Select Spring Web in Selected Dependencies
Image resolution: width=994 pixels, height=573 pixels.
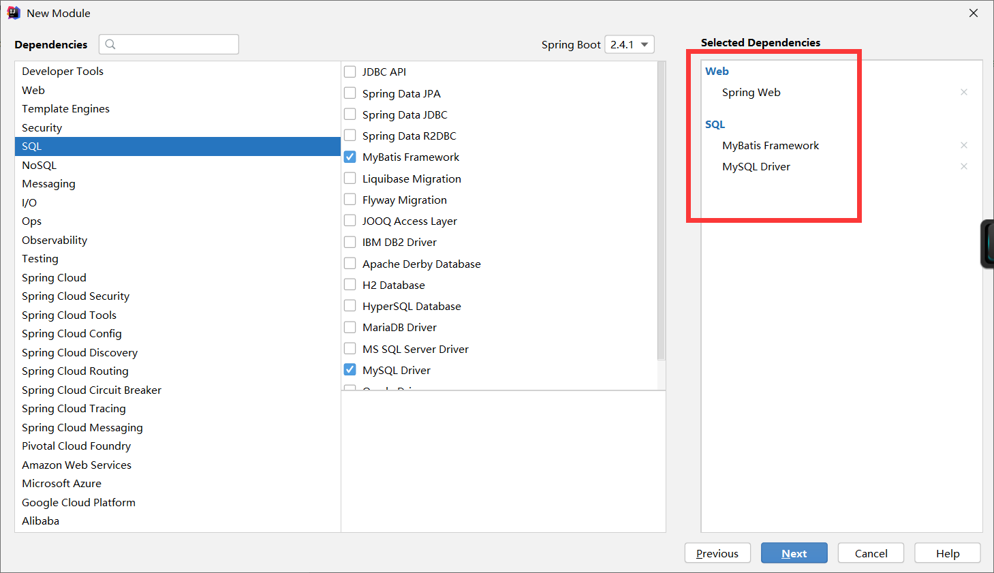click(751, 92)
